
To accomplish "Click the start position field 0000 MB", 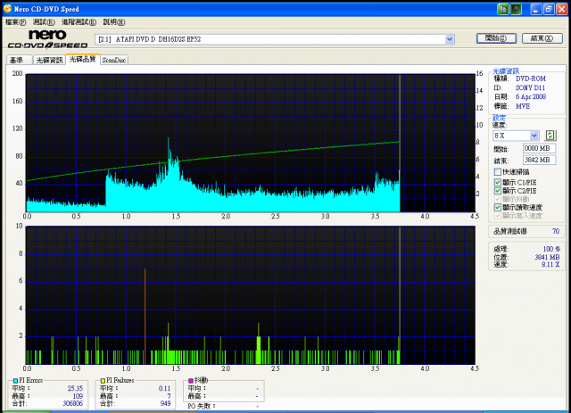I will coord(539,149).
